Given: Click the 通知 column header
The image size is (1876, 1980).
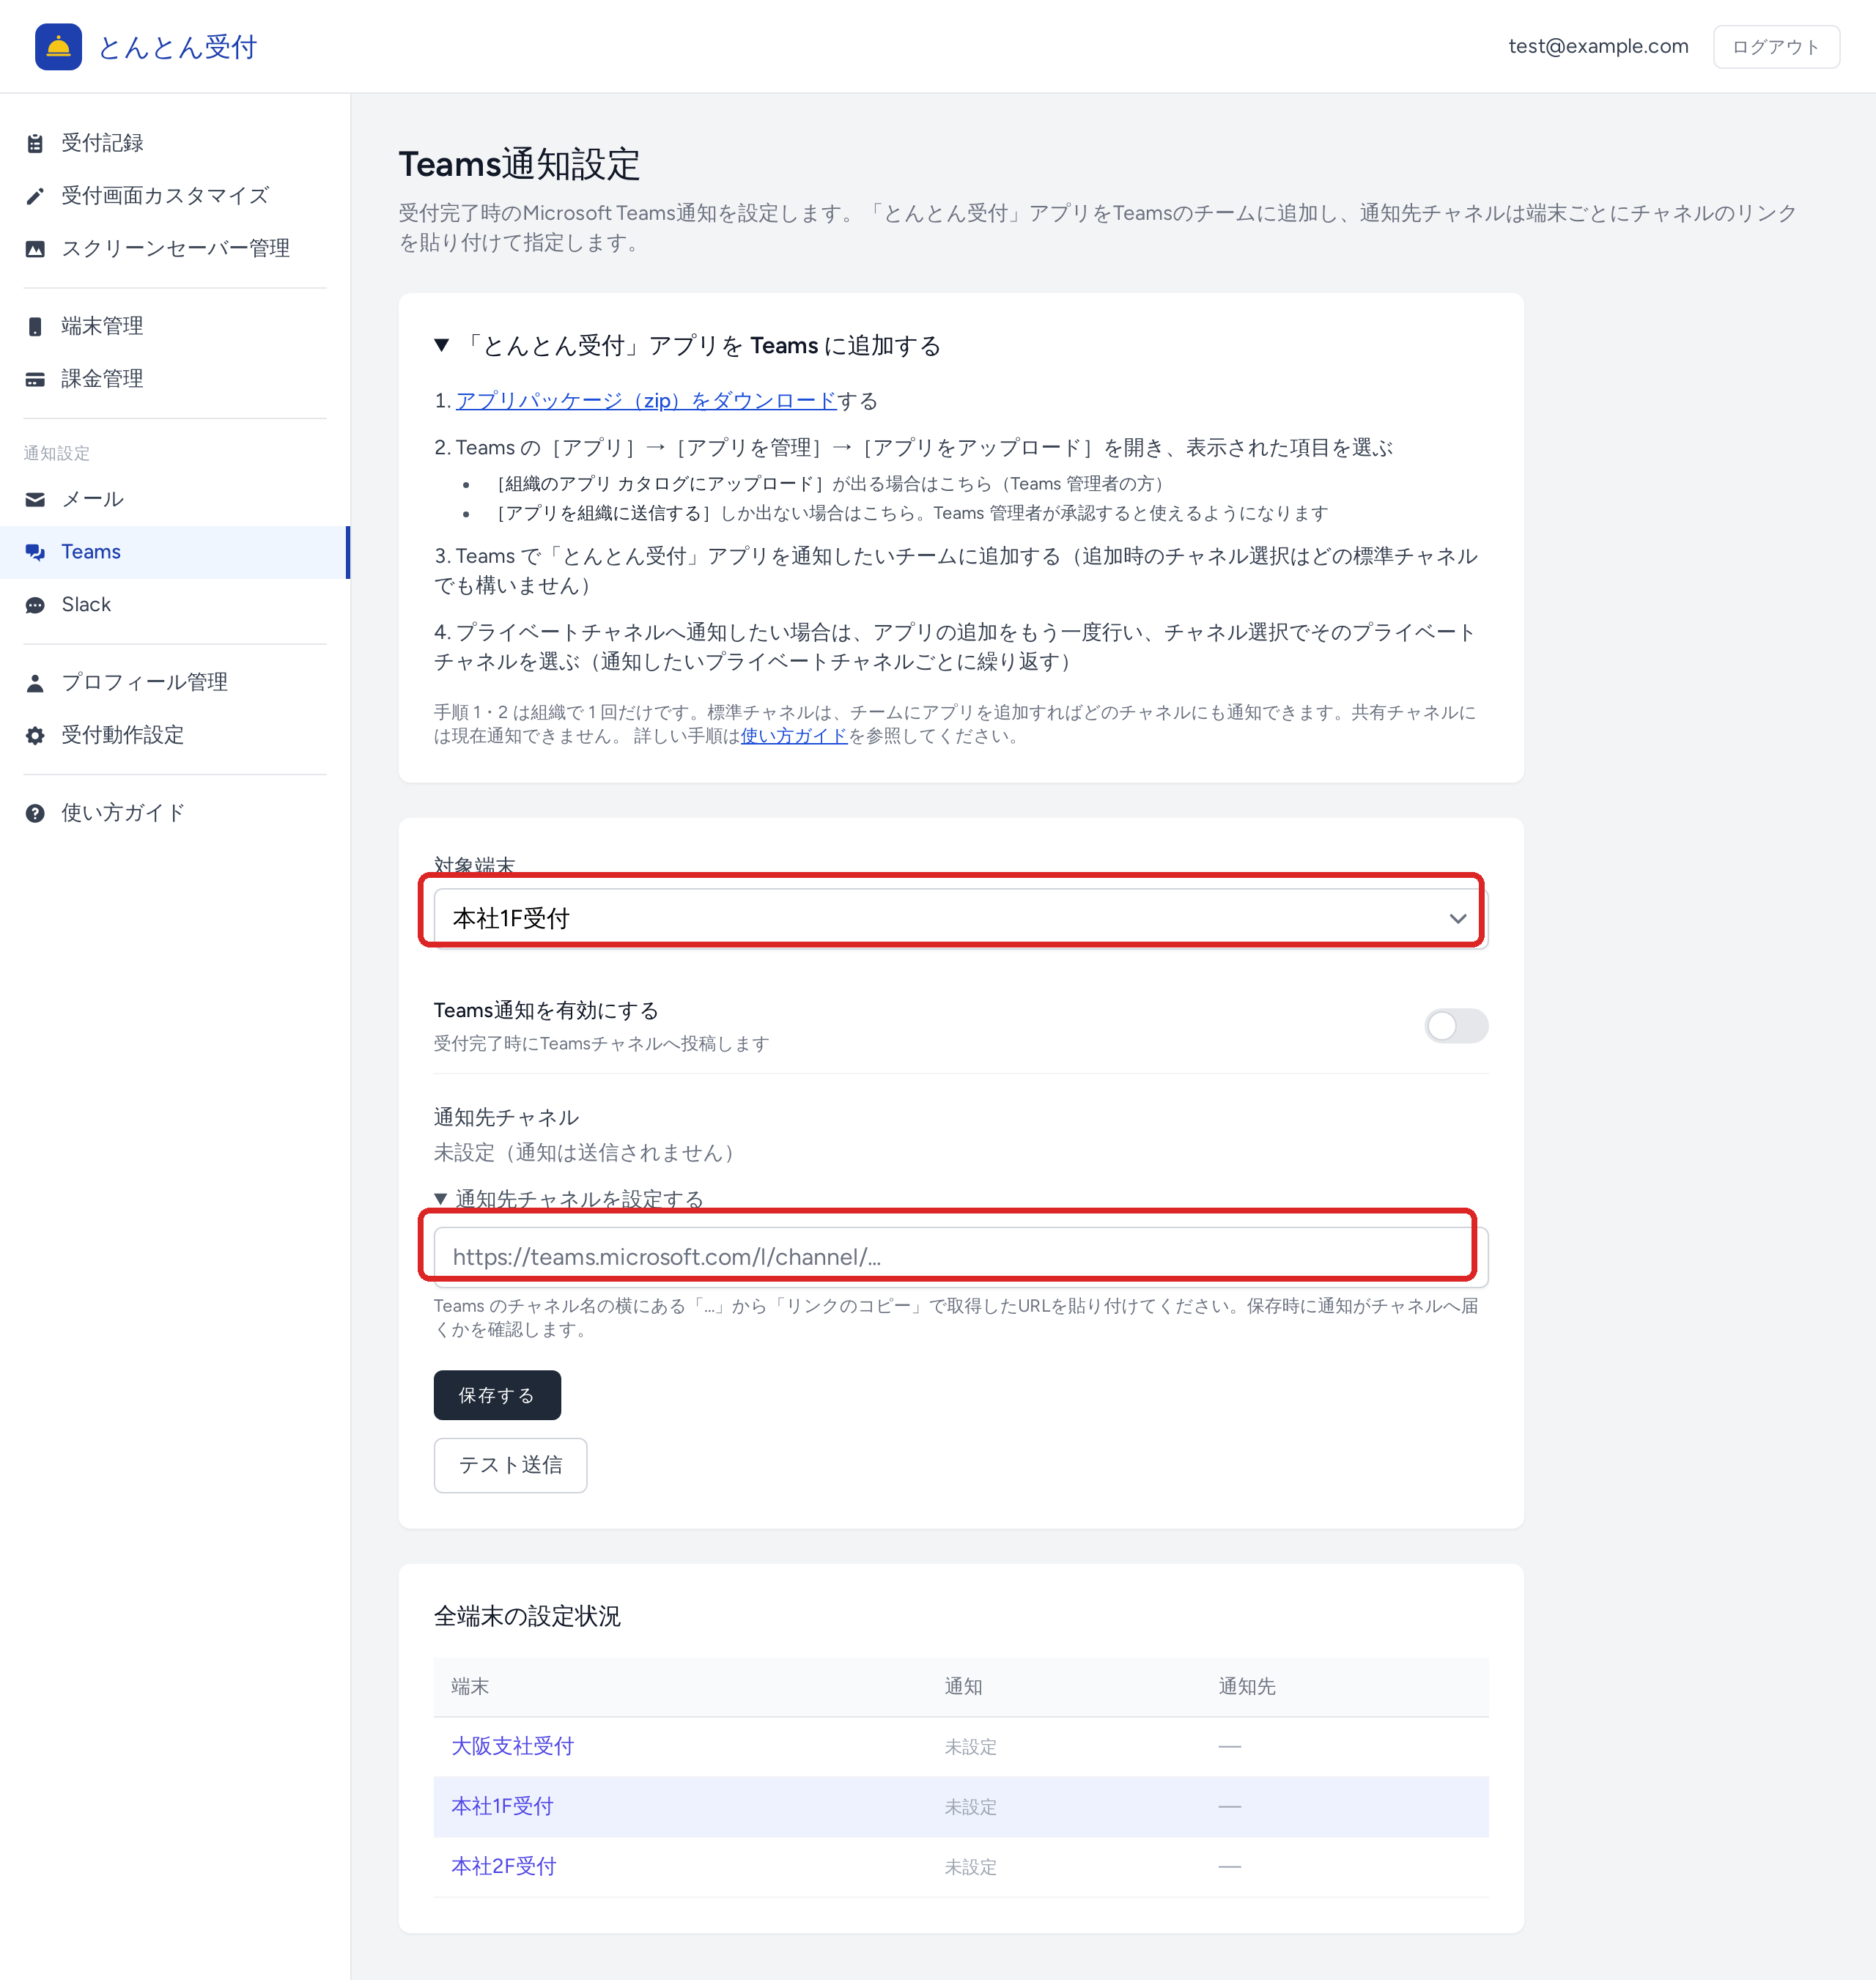Looking at the screenshot, I should (x=963, y=1687).
